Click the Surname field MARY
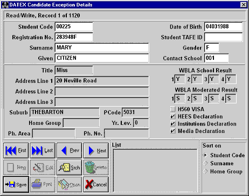The image size is (249, 196). (102, 47)
